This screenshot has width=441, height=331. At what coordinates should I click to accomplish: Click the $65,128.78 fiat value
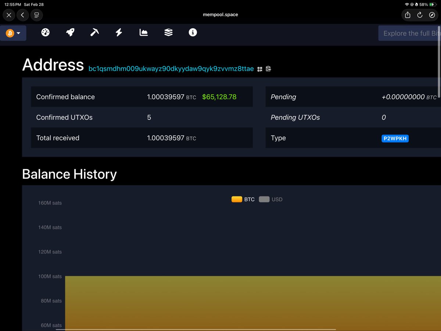coord(219,97)
